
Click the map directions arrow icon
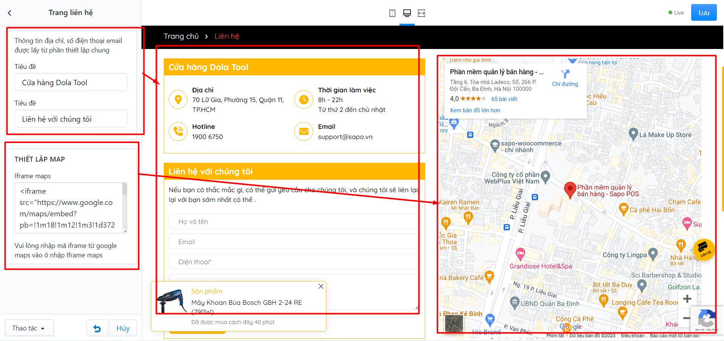565,74
